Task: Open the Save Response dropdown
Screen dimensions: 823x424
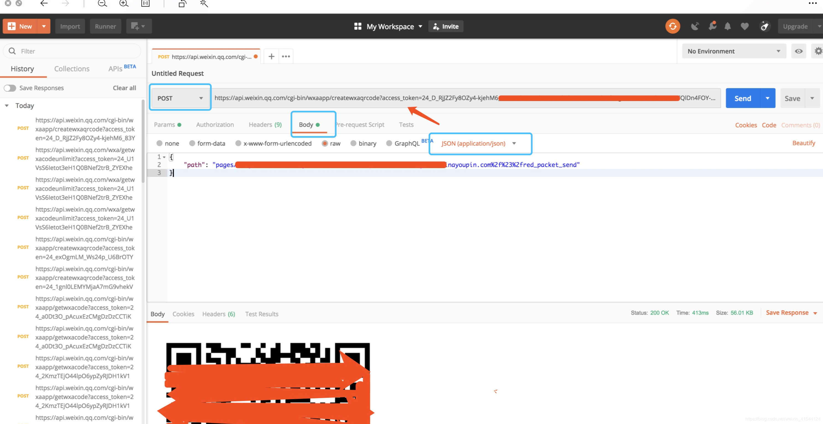Action: (815, 313)
